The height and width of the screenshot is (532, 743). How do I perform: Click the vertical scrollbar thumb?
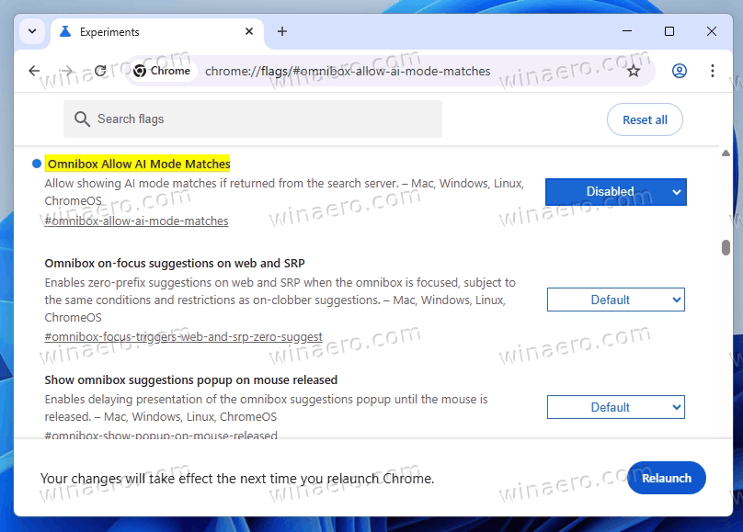tap(726, 247)
